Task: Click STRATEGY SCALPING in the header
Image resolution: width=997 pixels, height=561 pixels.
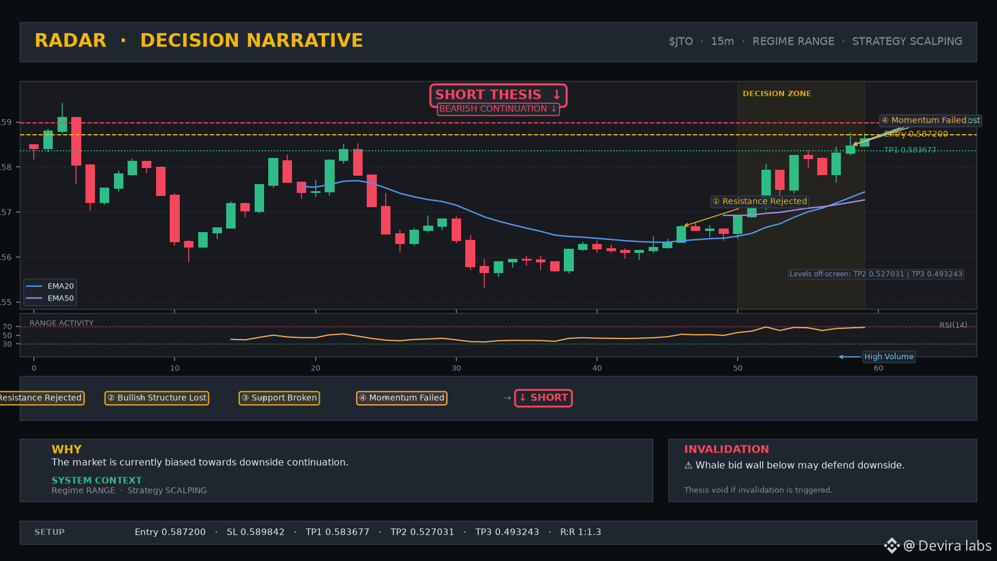Action: coord(907,42)
